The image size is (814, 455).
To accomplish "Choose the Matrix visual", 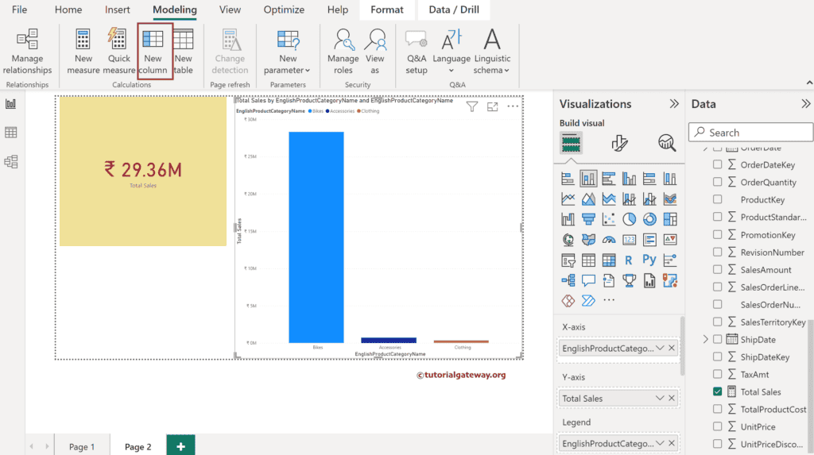I will [608, 260].
